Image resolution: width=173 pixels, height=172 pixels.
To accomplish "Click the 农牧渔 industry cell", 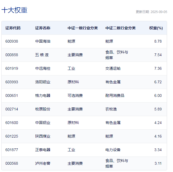I will pyautogui.click(x=111, y=109).
